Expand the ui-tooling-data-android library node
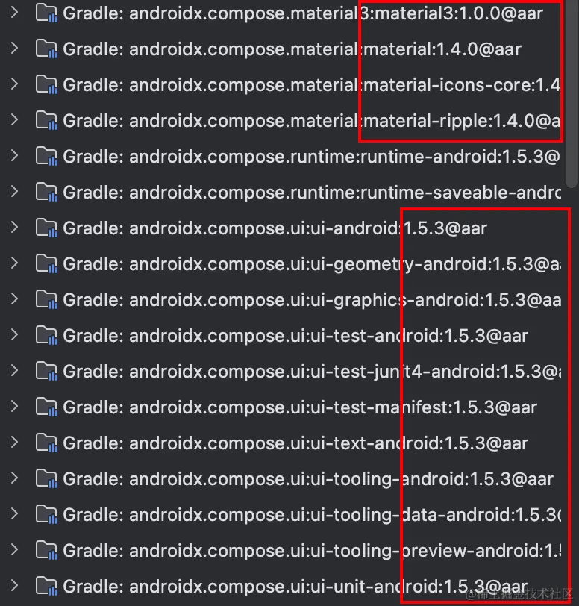This screenshot has width=579, height=606. (14, 514)
